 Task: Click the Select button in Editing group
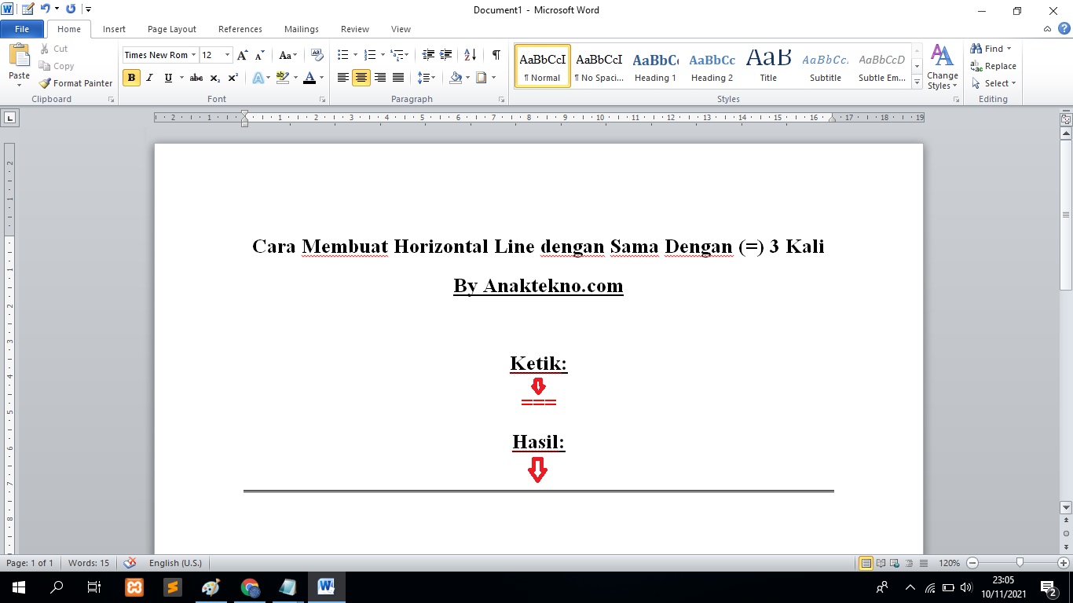[x=994, y=83]
